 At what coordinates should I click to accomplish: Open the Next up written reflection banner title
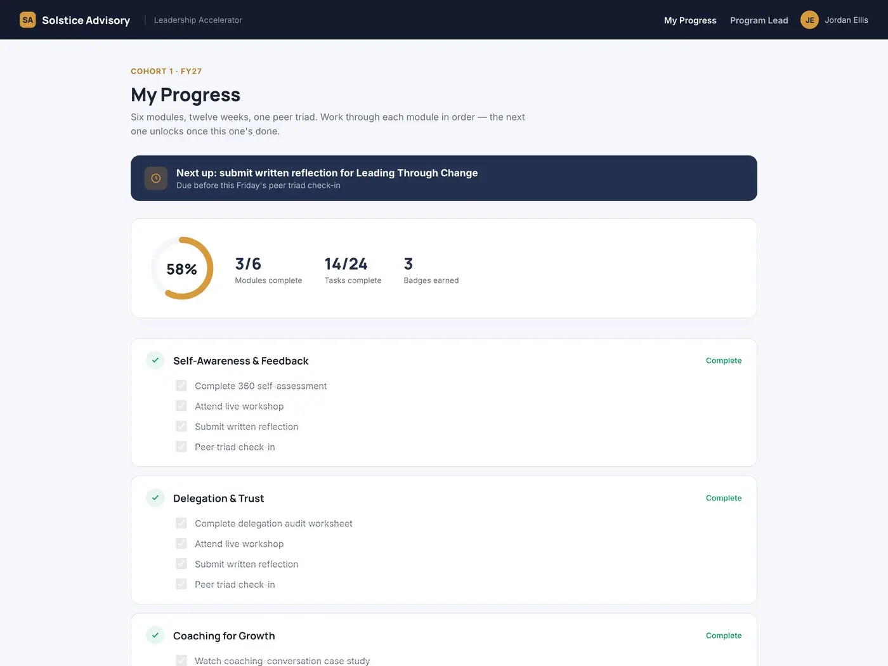tap(327, 173)
